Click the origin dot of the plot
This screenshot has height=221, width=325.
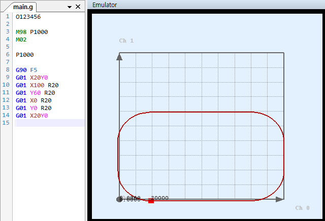coord(119,199)
